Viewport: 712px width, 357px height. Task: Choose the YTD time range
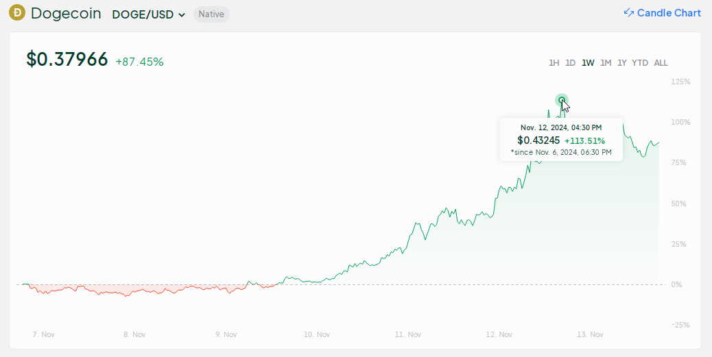tap(640, 63)
